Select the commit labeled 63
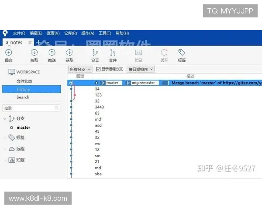Viewport: 262px width, 209px height. (x=97, y=113)
